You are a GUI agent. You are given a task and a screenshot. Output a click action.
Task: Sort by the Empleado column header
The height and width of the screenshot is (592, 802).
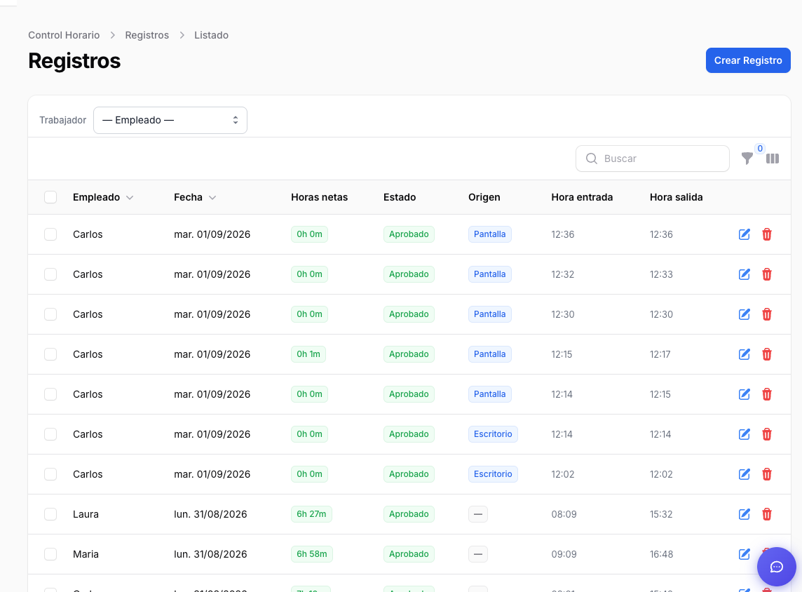[103, 197]
